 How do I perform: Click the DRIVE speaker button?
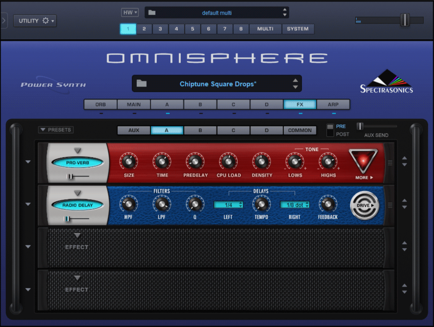[364, 205]
